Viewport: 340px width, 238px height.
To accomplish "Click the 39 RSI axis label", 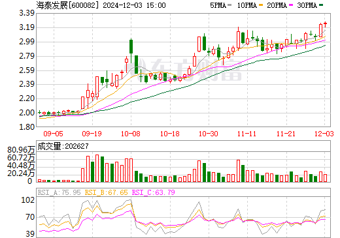I will [30, 234].
